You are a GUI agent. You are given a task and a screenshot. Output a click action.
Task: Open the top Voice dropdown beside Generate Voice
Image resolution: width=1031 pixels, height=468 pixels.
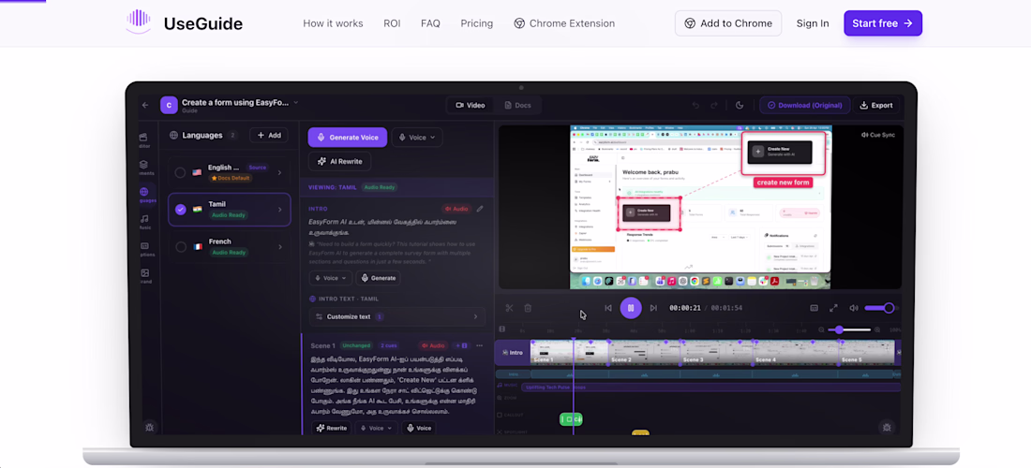(417, 138)
